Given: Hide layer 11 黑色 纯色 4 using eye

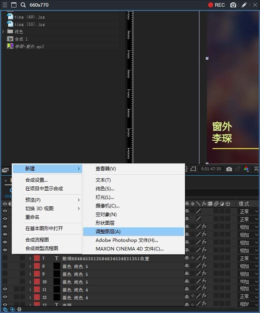Looking at the screenshot, I should pyautogui.click(x=5, y=289).
